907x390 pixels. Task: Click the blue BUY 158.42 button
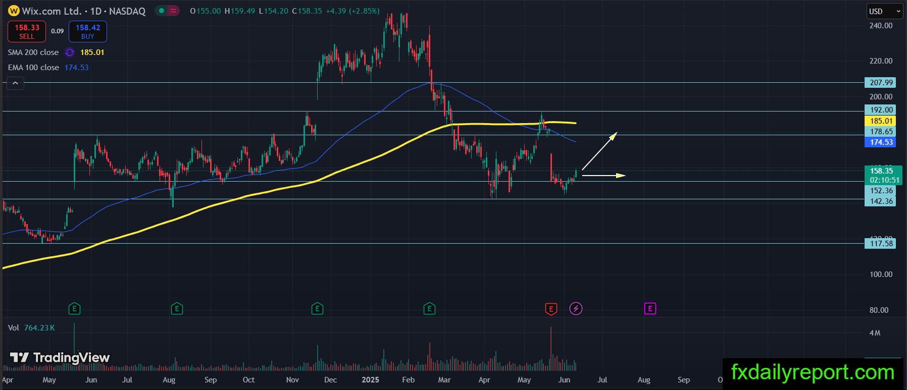pyautogui.click(x=88, y=31)
